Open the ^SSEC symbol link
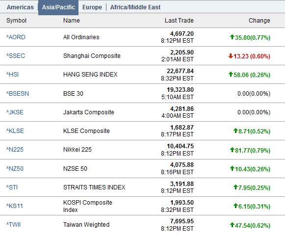This screenshot has width=285, height=237. pos(16,56)
